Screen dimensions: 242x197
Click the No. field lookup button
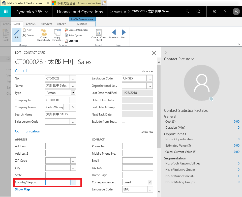(x=73, y=78)
